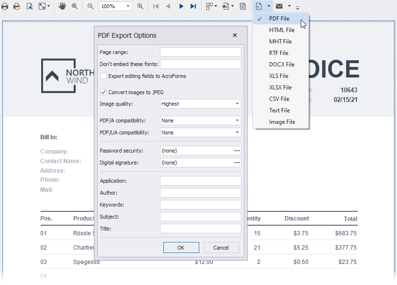Image resolution: width=397 pixels, height=285 pixels.
Task: Select the Hand tool
Action: (62, 6)
